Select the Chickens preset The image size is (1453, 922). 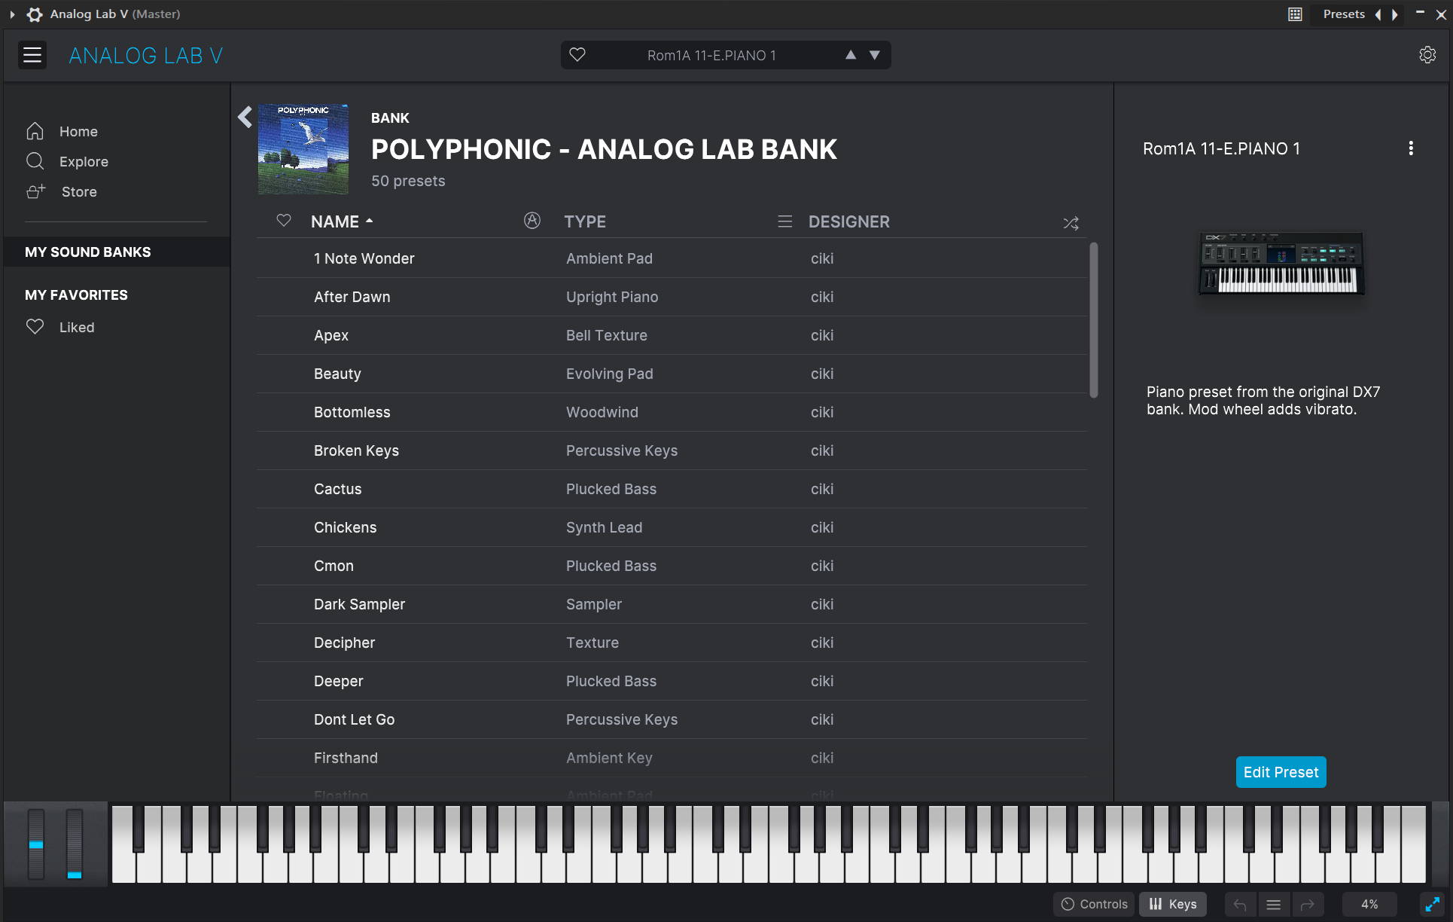pos(672,527)
